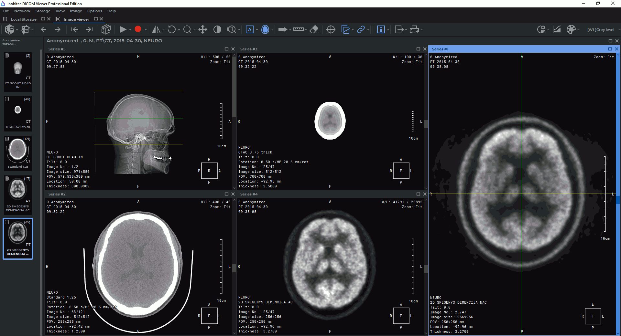The height and width of the screenshot is (336, 621).
Task: Select the Pan (move) tool
Action: click(x=203, y=30)
